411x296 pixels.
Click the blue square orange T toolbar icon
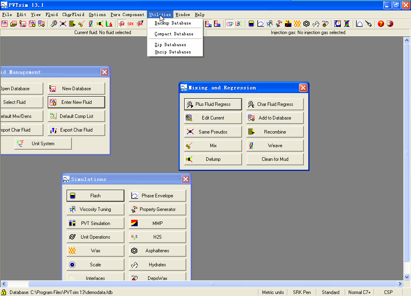click(x=338, y=24)
